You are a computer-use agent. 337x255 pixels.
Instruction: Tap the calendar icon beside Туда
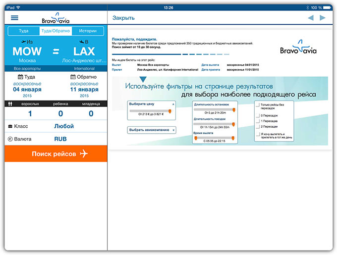(x=20, y=77)
